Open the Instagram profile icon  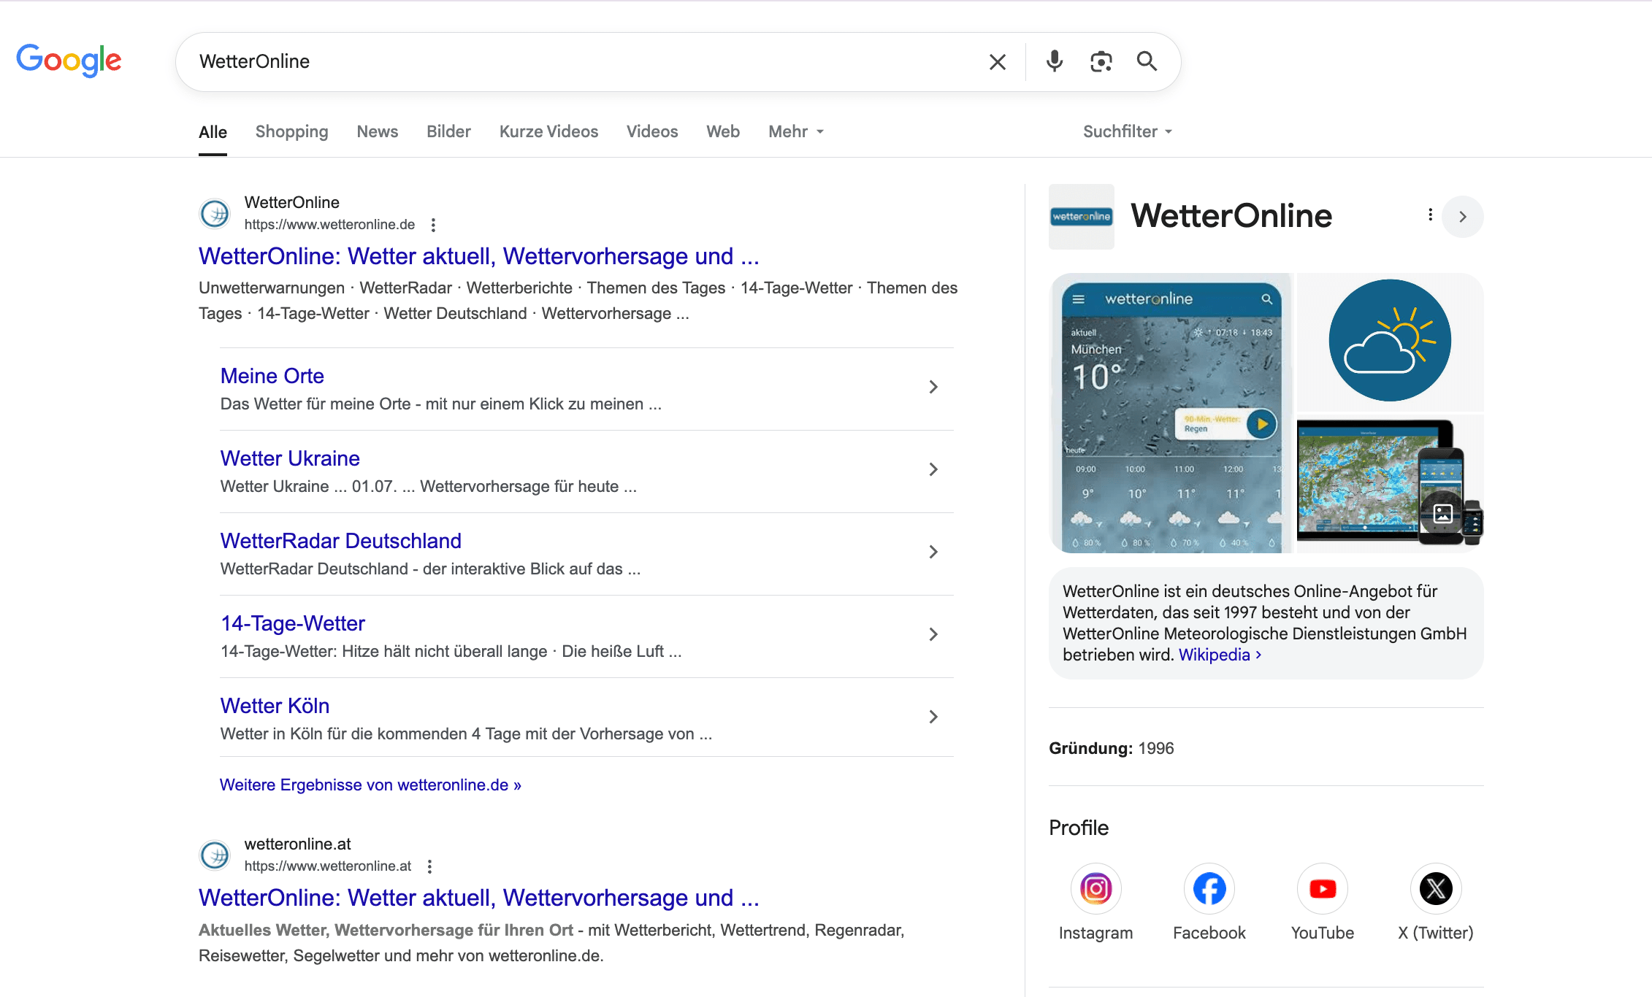1095,888
